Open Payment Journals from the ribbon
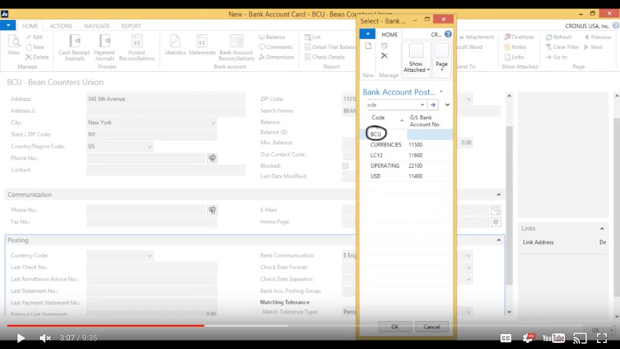620x349 pixels. pos(104,48)
